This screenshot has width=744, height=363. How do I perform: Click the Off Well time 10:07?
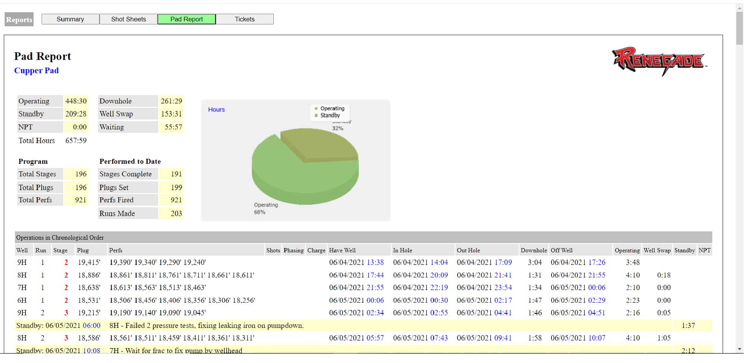(597, 338)
